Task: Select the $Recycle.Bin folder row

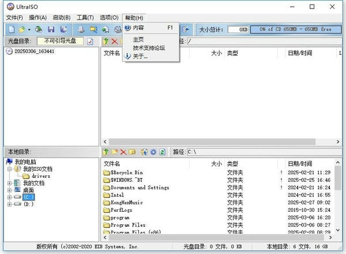Action: [x=217, y=173]
